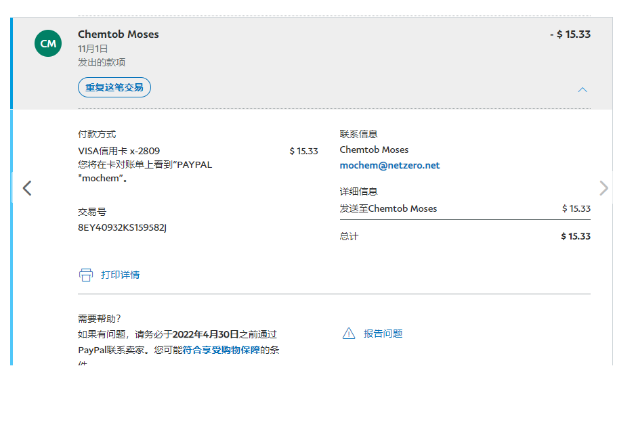Image resolution: width=636 pixels, height=431 pixels.
Task: Click the green CM avatar icon
Action: pyautogui.click(x=48, y=44)
